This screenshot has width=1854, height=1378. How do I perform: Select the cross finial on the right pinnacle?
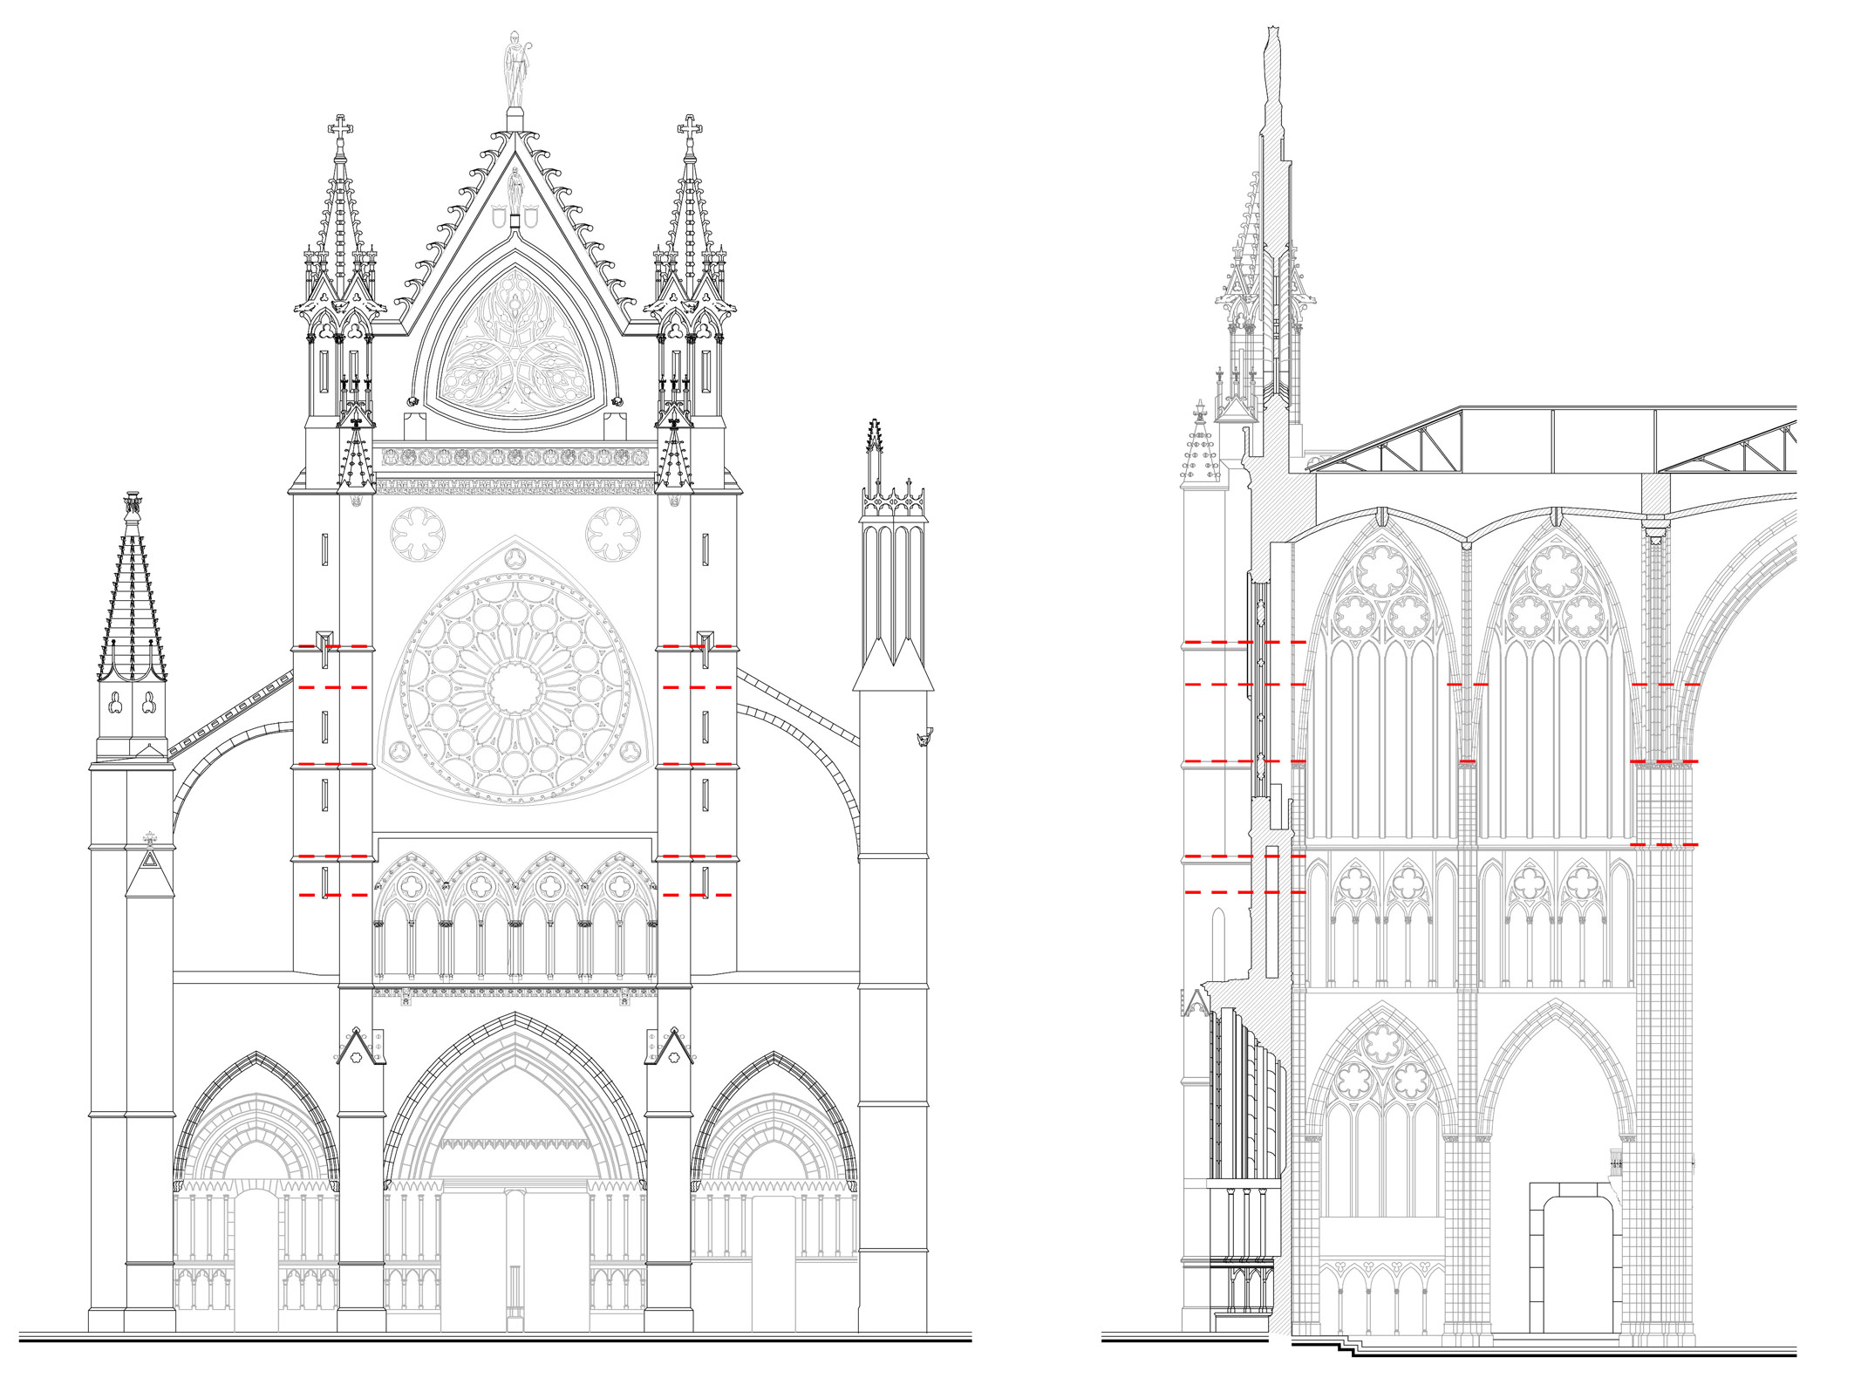(690, 126)
